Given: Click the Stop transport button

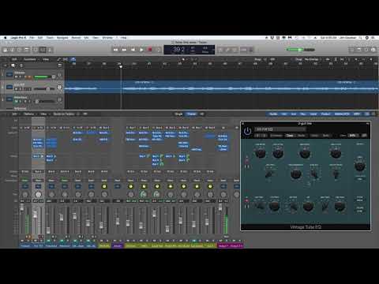Looking at the screenshot, I should 133,50.
